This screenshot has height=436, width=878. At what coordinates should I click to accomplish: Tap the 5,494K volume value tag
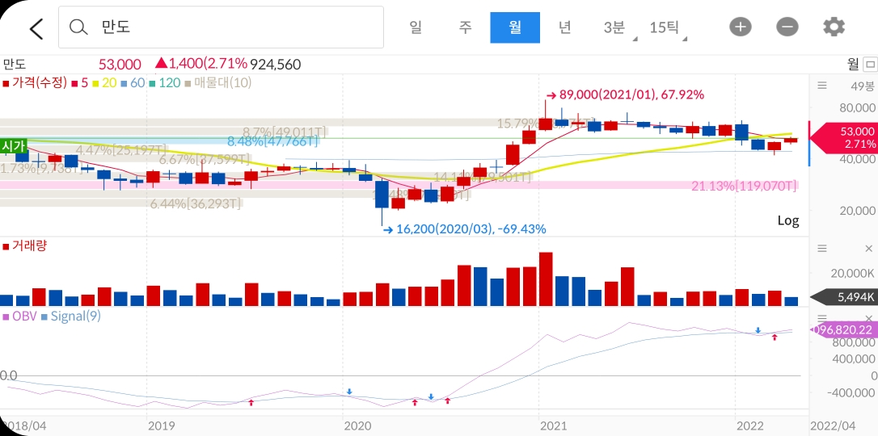(x=844, y=297)
